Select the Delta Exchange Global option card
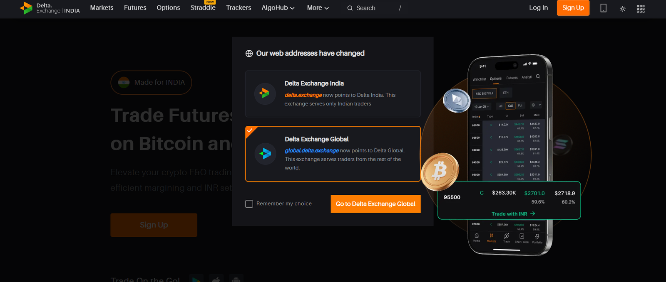This screenshot has height=282, width=666. click(x=333, y=154)
